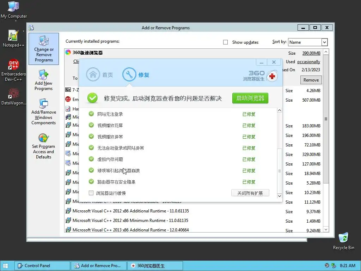The width and height of the screenshot is (361, 271).
Task: Click the 360 repair list scrollbar thumb
Action: (279, 170)
